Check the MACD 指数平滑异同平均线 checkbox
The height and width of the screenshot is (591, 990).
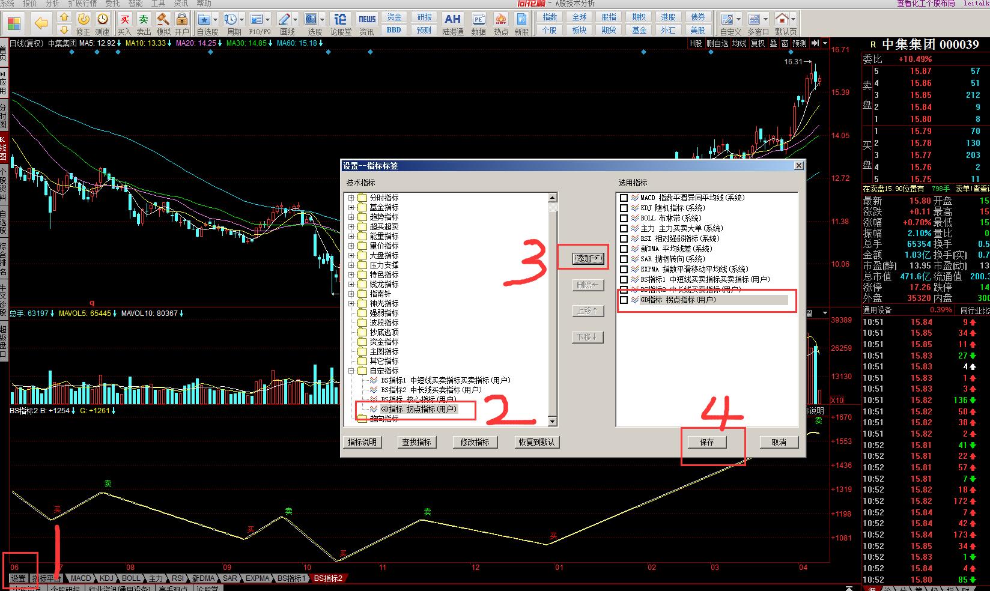pyautogui.click(x=624, y=198)
